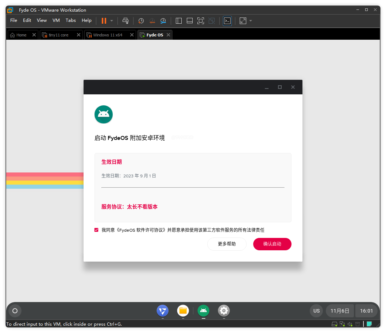Expand the stretch guest dropdown arrow
Screen dimensions: 386x333
pyautogui.click(x=251, y=21)
